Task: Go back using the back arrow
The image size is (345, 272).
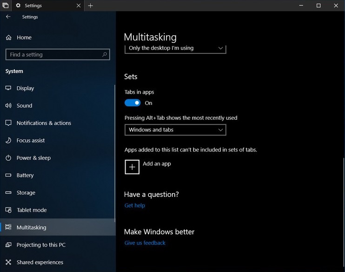Action: (x=8, y=17)
